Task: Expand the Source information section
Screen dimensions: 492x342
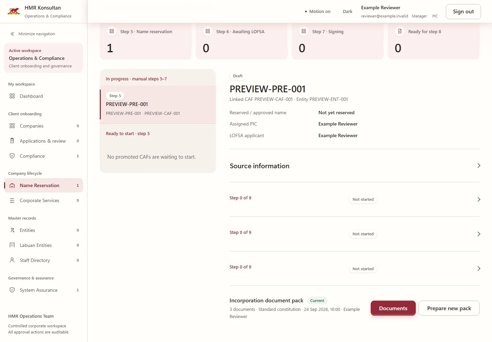Action: 355,166
